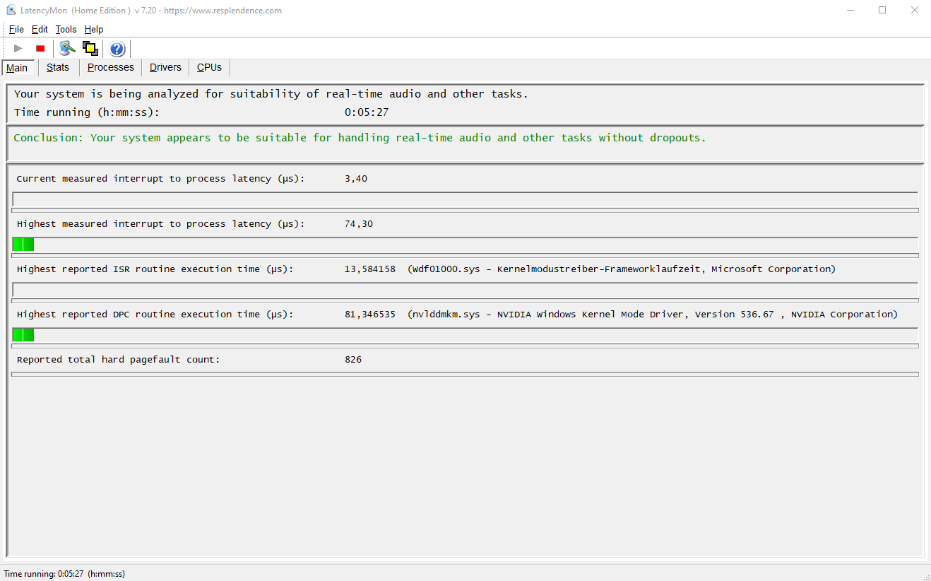The width and height of the screenshot is (931, 581).
Task: View the Drivers tab
Action: [x=165, y=67]
